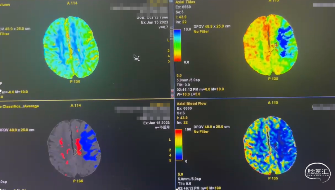Click the "Classifica.../Average" view title

pyautogui.click(x=20, y=106)
